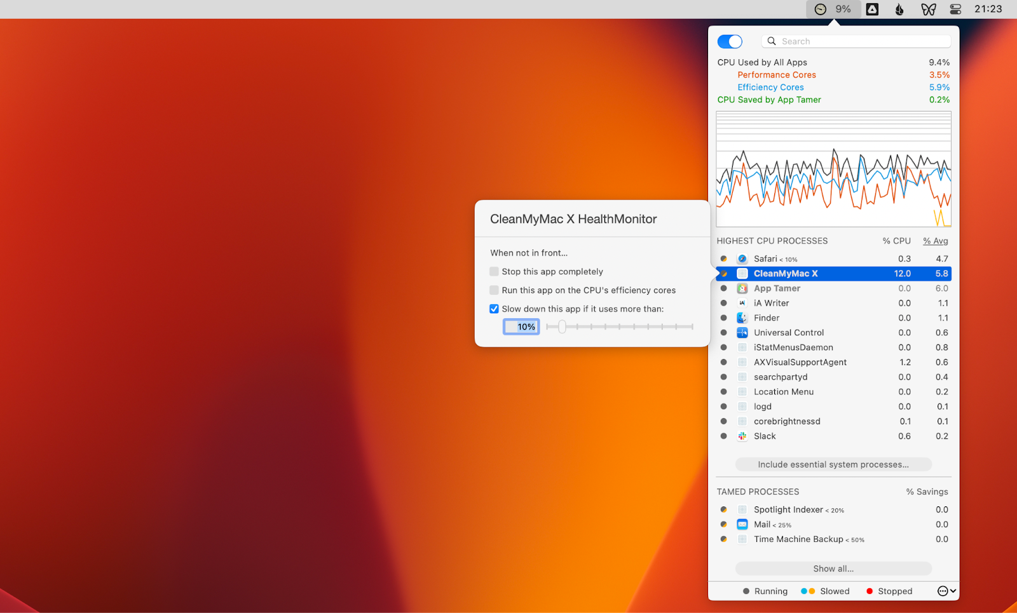This screenshot has width=1017, height=613.
Task: Open the App Tamer gauge in the menu bar
Action: pos(819,9)
